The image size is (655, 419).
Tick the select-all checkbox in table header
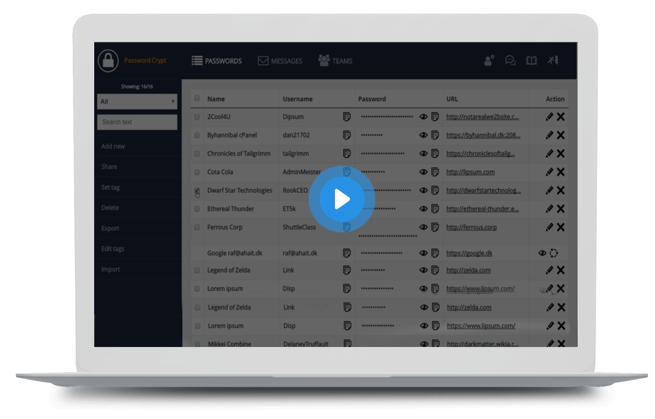(197, 98)
